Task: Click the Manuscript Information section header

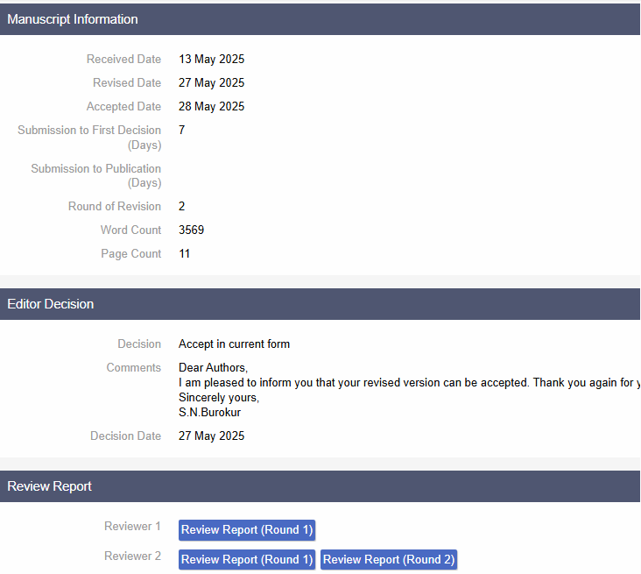Action: point(73,19)
